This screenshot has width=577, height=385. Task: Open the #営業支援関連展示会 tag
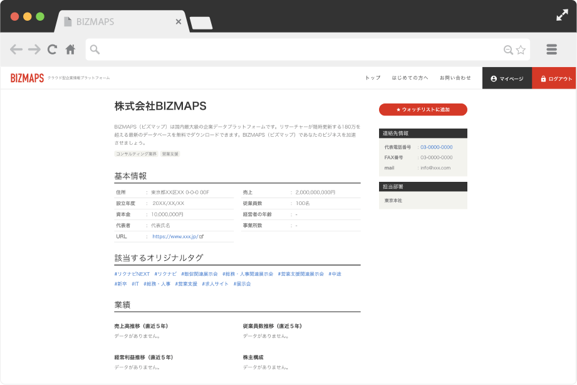click(x=301, y=274)
